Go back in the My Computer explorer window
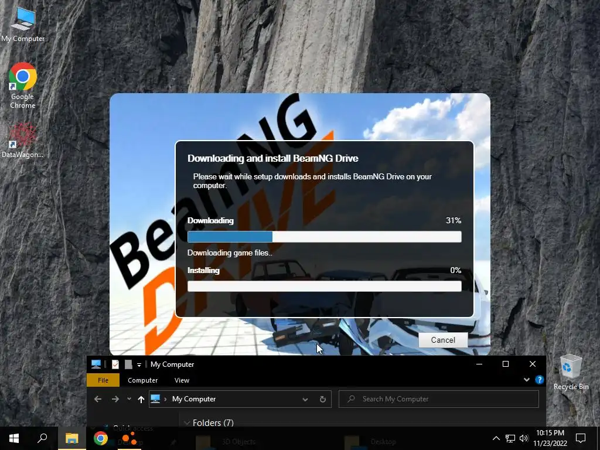 [x=98, y=399]
